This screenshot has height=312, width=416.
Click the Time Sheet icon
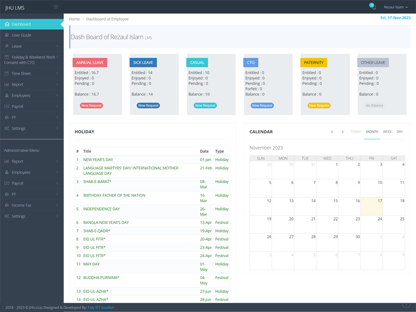click(7, 73)
